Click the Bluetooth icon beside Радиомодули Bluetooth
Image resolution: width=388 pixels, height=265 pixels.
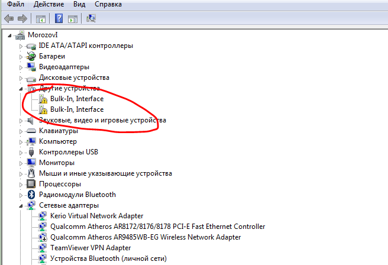click(x=31, y=195)
